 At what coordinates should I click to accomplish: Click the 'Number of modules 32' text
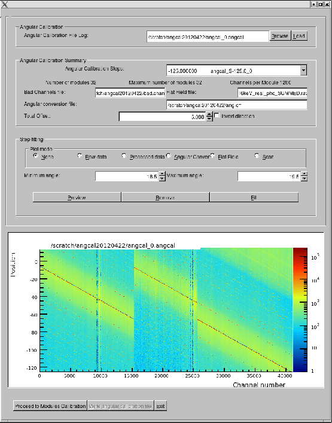tap(71, 83)
